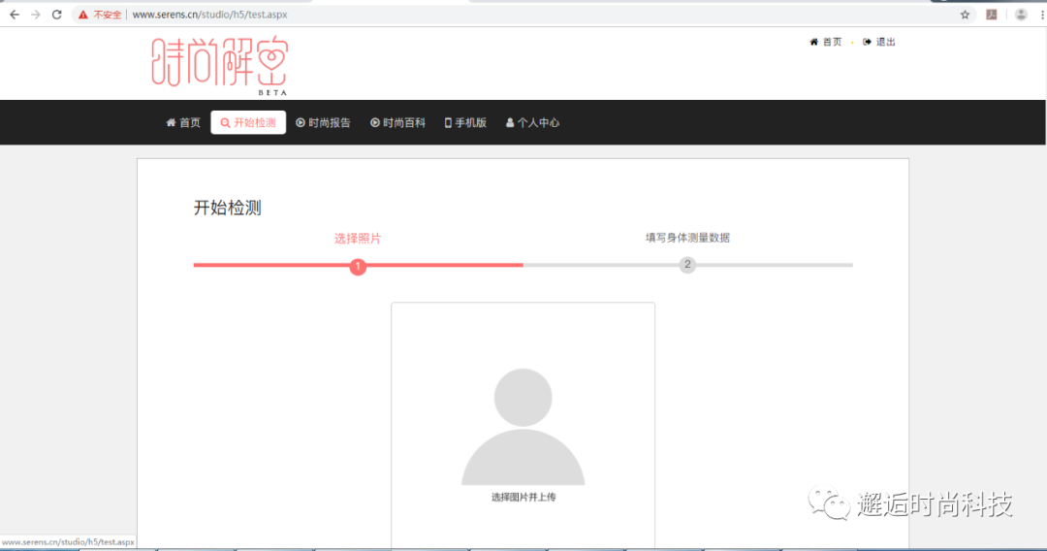Bookmark this page with the star icon
The width and height of the screenshot is (1047, 551).
point(965,15)
